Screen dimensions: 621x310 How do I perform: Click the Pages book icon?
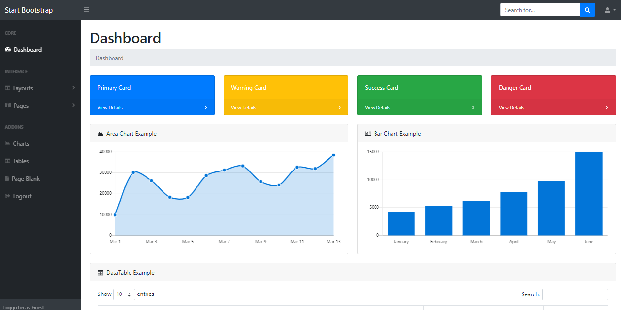pyautogui.click(x=7, y=106)
